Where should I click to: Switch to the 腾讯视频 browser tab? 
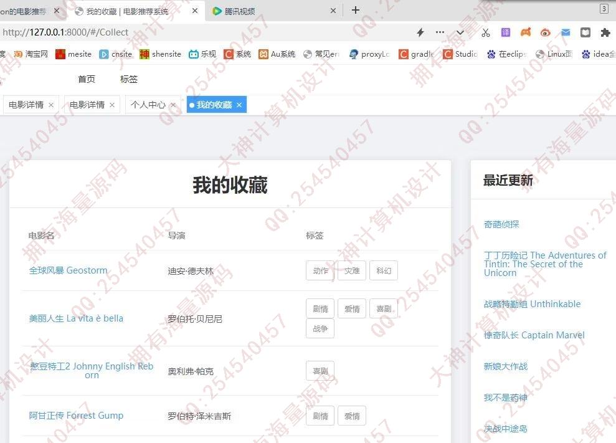[x=240, y=11]
